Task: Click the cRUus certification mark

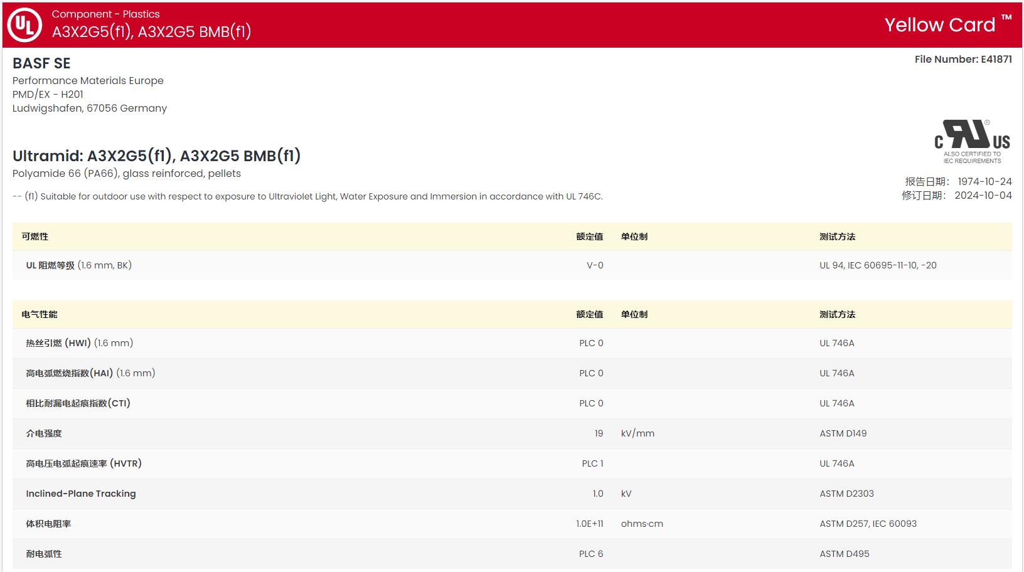Action: [x=972, y=141]
